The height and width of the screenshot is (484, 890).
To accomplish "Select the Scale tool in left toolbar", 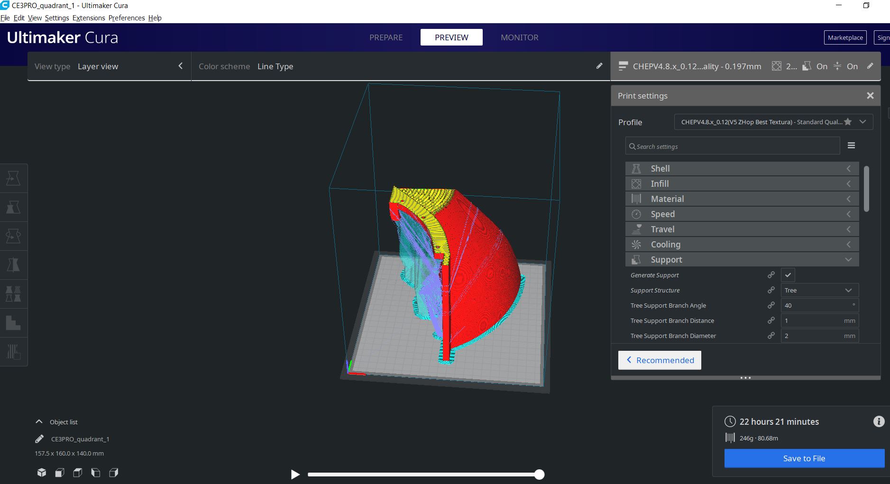I will [x=13, y=207].
